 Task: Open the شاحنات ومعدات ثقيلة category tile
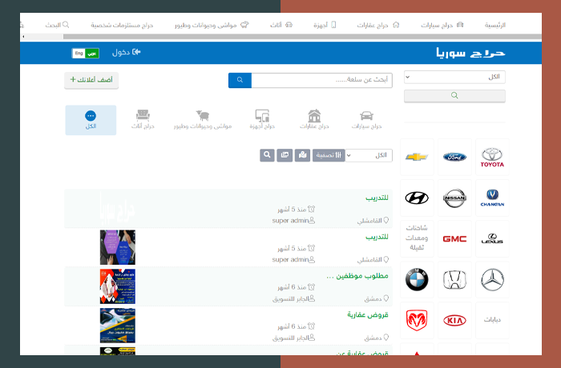(x=417, y=238)
